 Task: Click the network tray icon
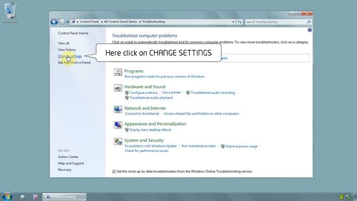click(x=348, y=197)
